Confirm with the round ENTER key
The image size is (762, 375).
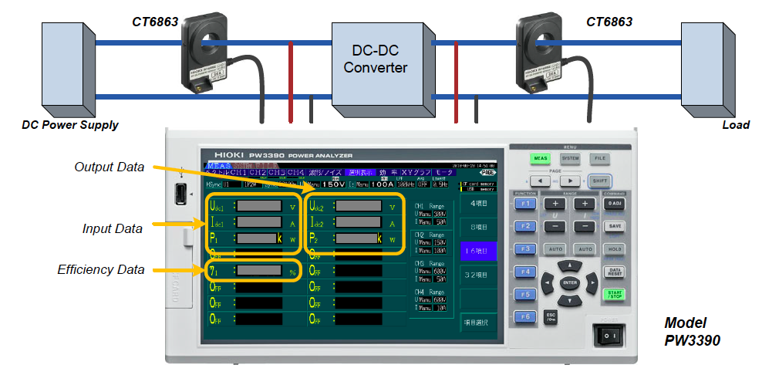pos(569,282)
